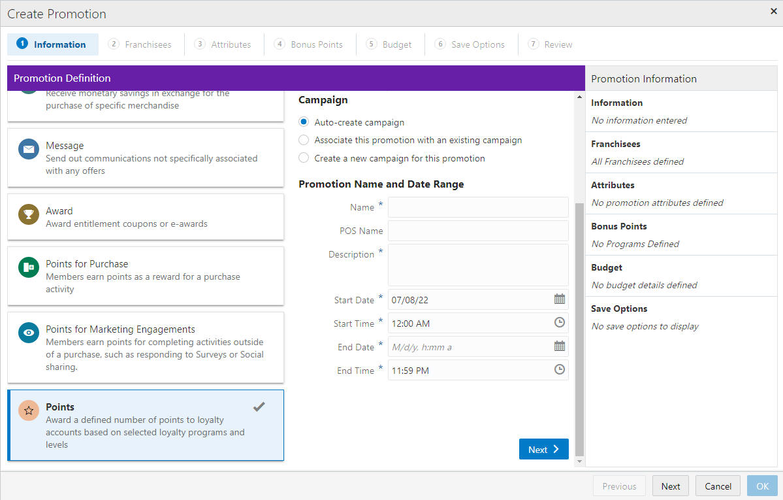Click the Promotion Information panel header
783x500 pixels.
pyautogui.click(x=681, y=78)
